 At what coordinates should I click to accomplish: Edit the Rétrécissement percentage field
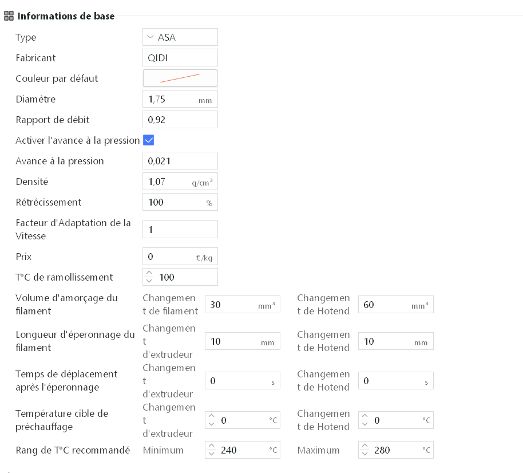[x=172, y=202]
